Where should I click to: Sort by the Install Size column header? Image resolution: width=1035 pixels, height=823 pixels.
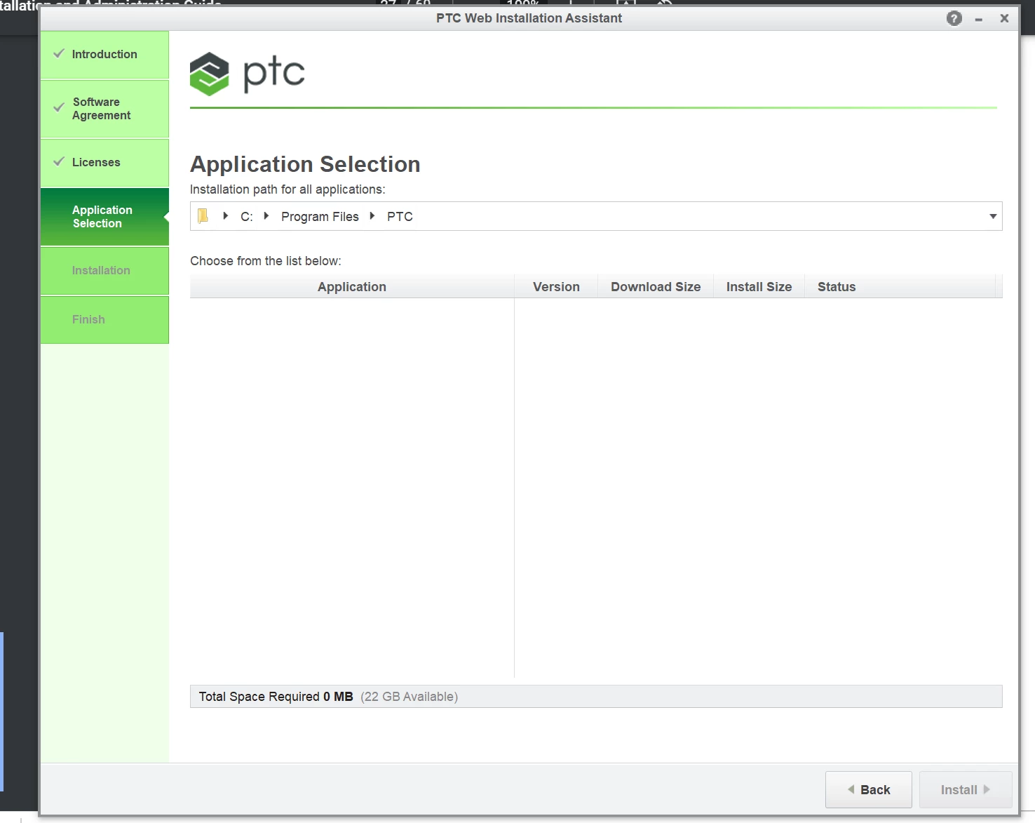pyautogui.click(x=759, y=287)
